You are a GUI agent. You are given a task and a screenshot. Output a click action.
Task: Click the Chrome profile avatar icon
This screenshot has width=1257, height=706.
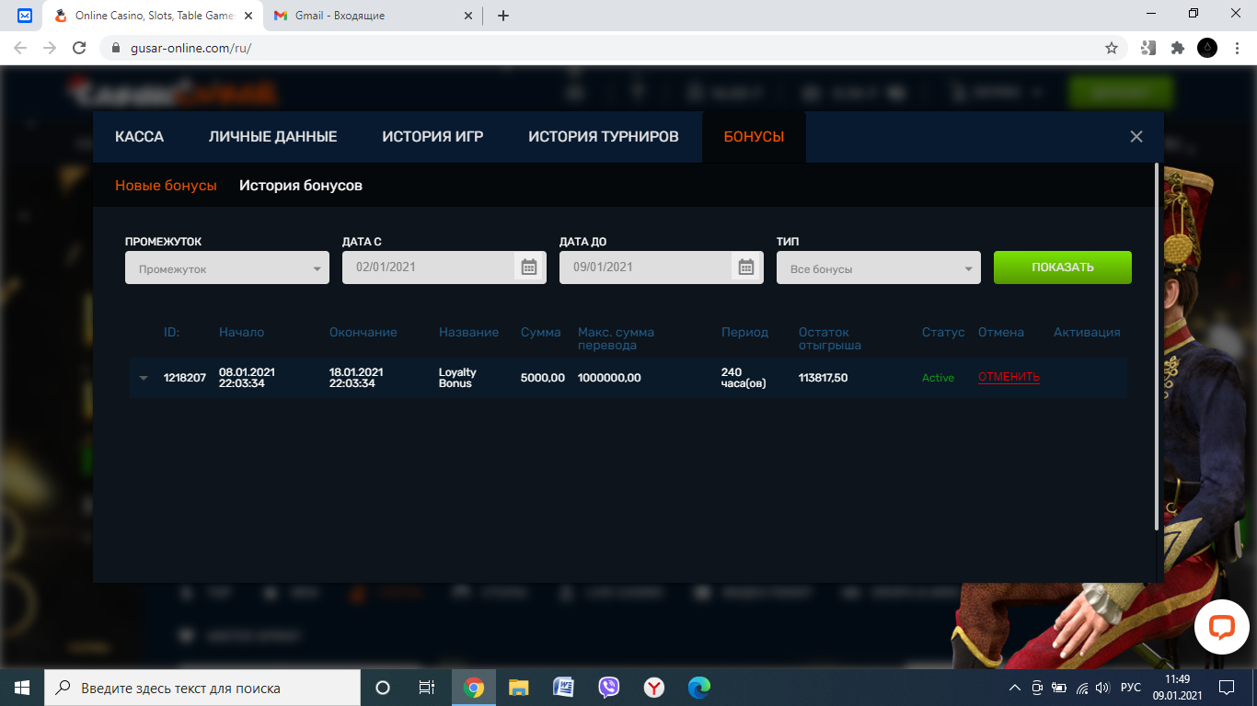point(1207,48)
